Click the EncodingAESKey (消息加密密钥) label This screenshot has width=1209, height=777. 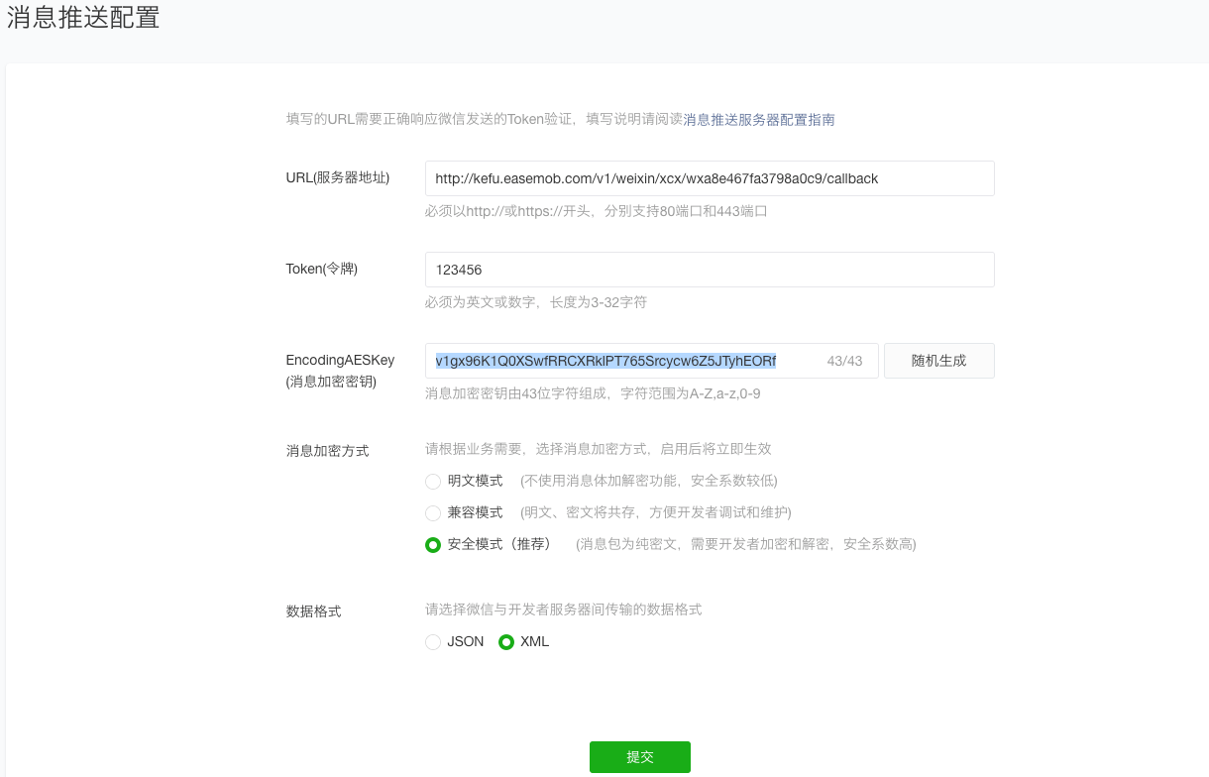340,371
